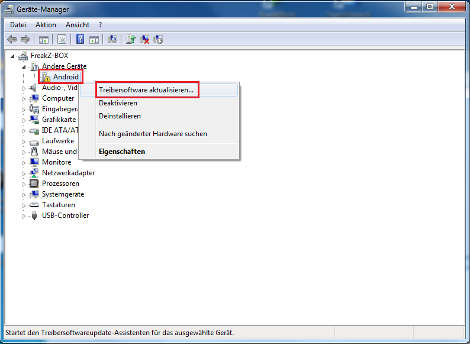
Task: Expand the Systemgeräte category arrow
Action: coord(24,195)
